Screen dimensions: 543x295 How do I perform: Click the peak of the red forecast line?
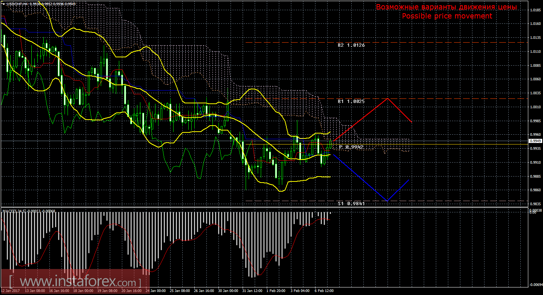coord(388,98)
